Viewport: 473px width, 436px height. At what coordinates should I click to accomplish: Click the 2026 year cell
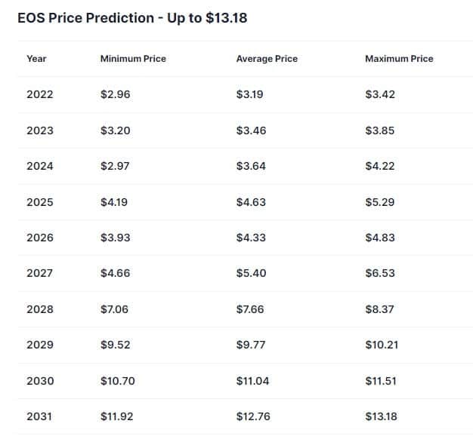tap(40, 238)
